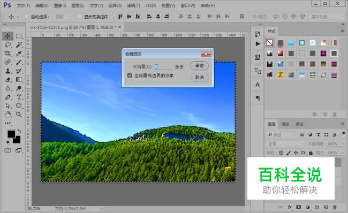Click the layer style fx icon
Screen dimensions: 348x213
[290, 207]
